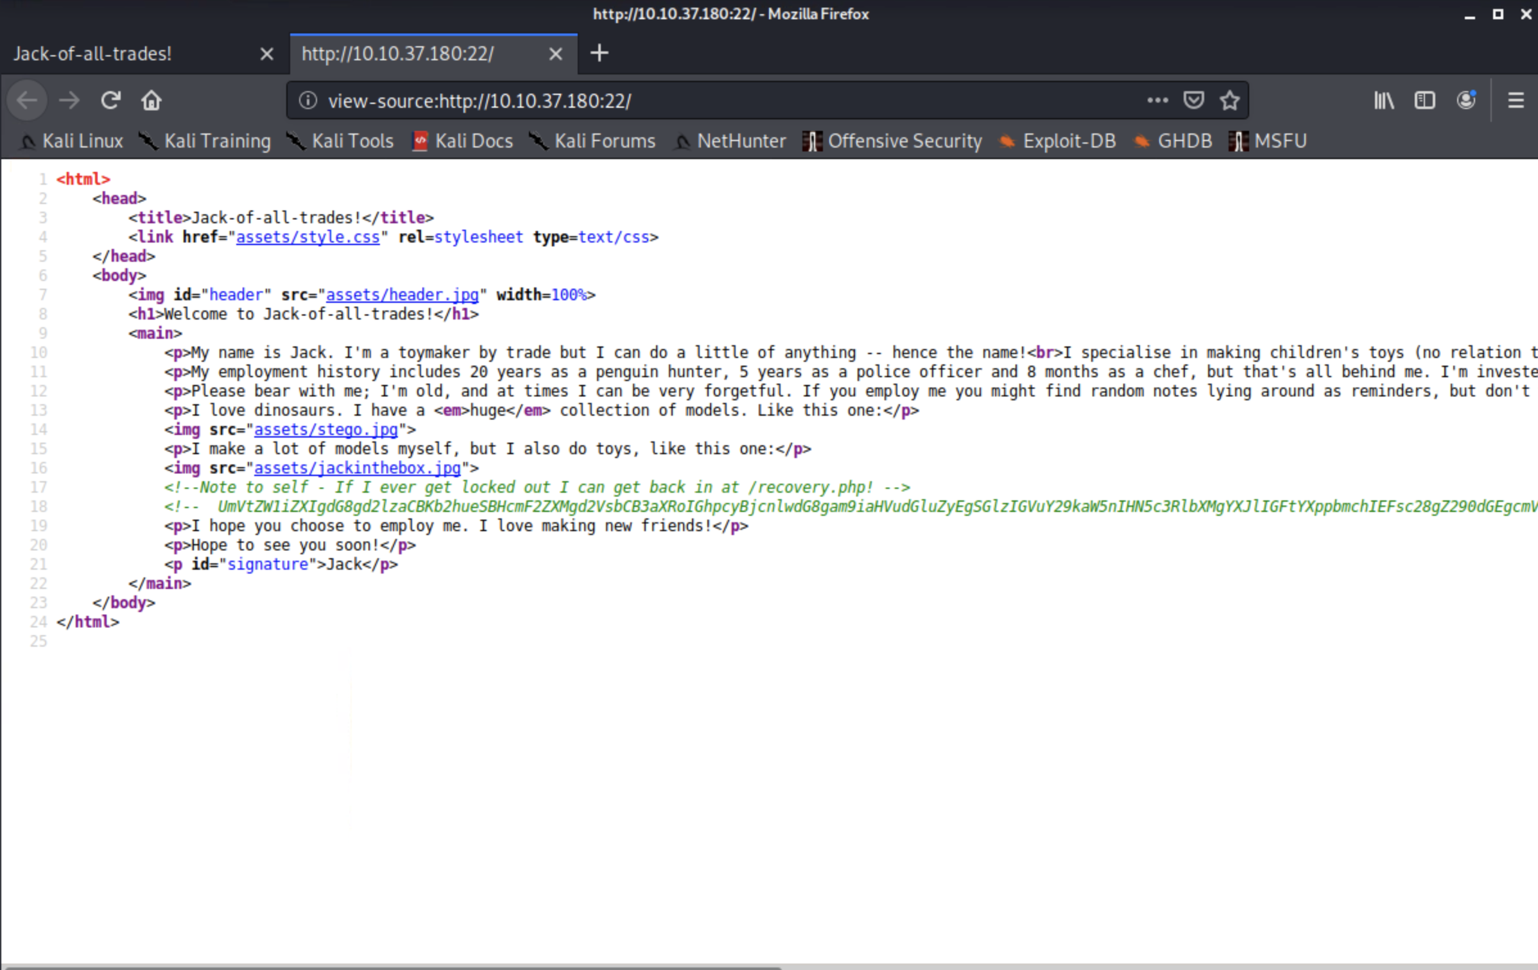
Task: Toggle the sidebar view icon
Action: pos(1424,101)
